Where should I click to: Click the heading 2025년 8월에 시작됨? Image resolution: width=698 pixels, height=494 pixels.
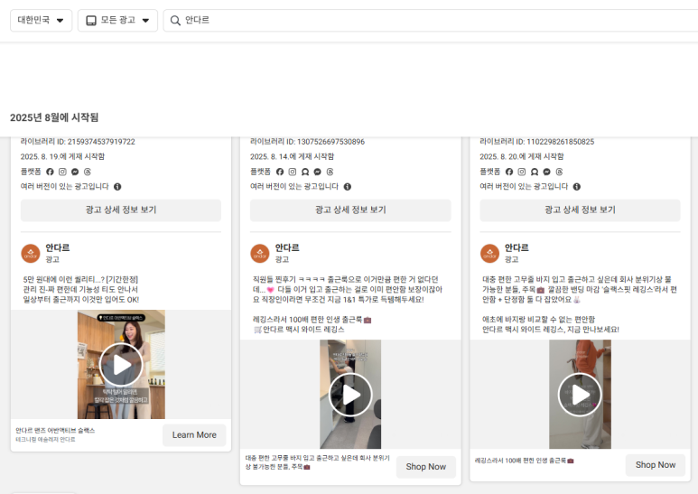tap(54, 117)
